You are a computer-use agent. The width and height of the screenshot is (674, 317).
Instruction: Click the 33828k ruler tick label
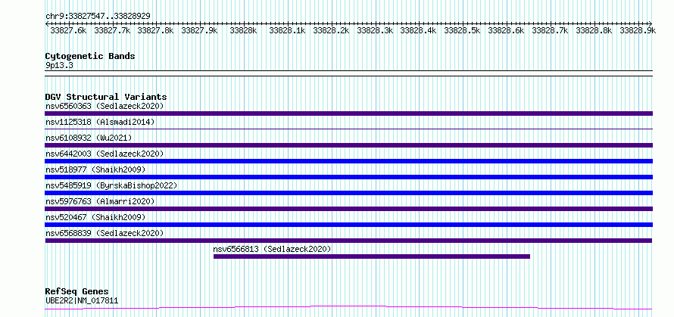(x=243, y=30)
